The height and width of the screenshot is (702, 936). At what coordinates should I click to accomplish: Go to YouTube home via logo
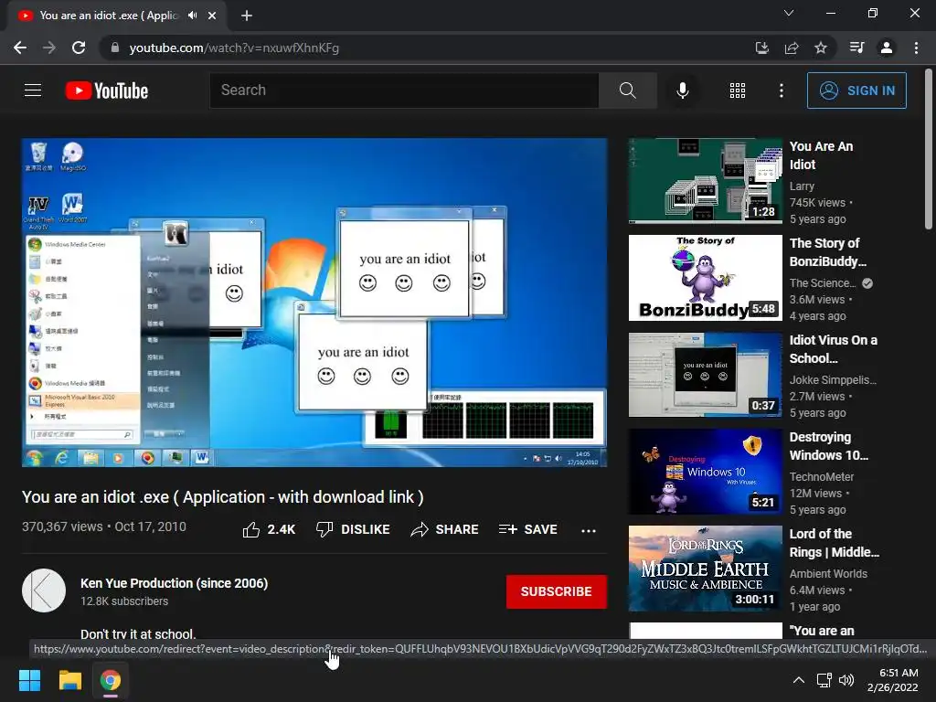coord(107,90)
